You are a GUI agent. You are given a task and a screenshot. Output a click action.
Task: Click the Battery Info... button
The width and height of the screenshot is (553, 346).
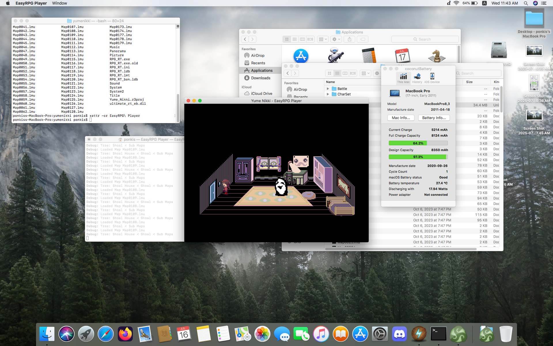434,118
